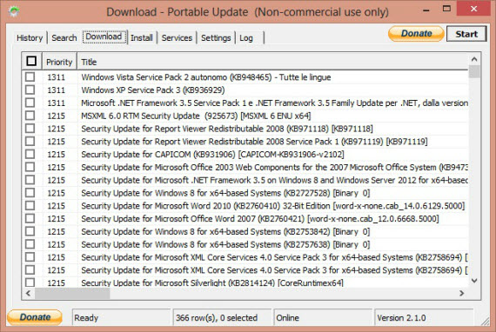Screen dimensions: 496x332
Task: Click the window resize grip corner
Action: [486, 321]
